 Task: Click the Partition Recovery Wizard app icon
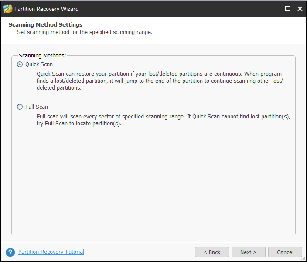tap(8, 9)
